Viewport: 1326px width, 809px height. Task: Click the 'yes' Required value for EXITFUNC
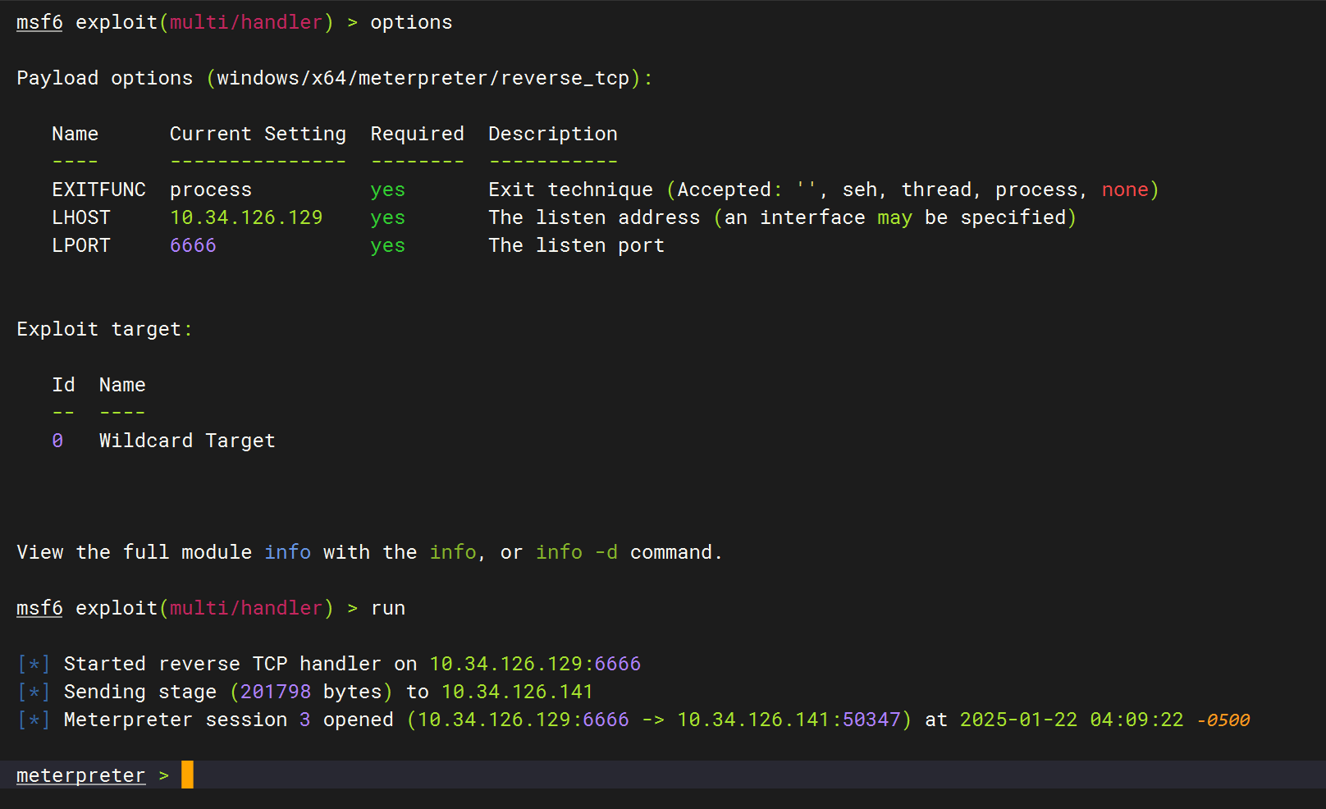click(x=387, y=190)
